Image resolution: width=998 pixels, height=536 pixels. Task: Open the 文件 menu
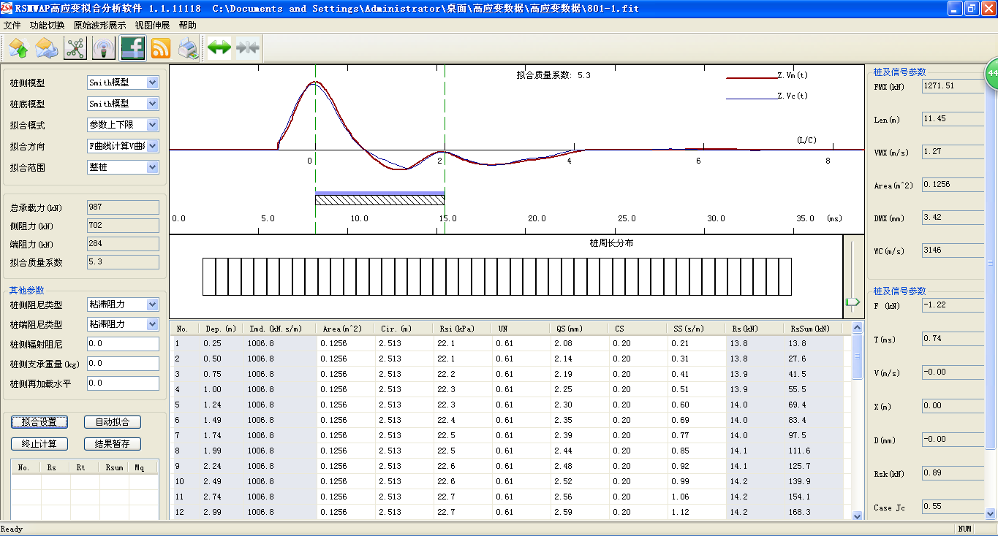pos(12,25)
